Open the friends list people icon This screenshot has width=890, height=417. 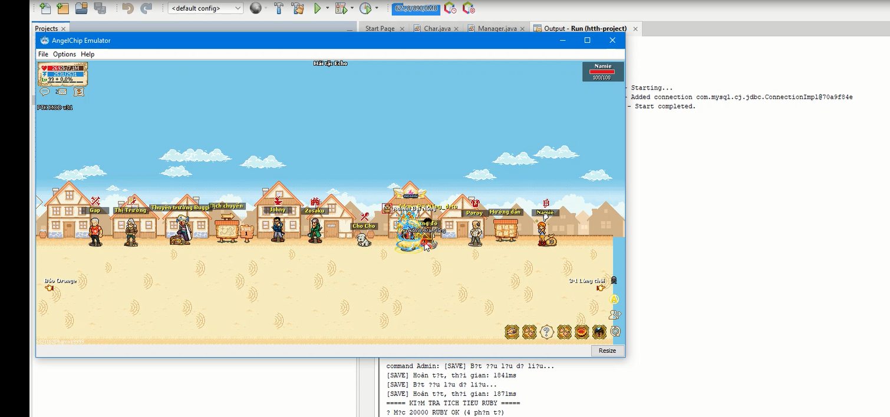click(615, 315)
